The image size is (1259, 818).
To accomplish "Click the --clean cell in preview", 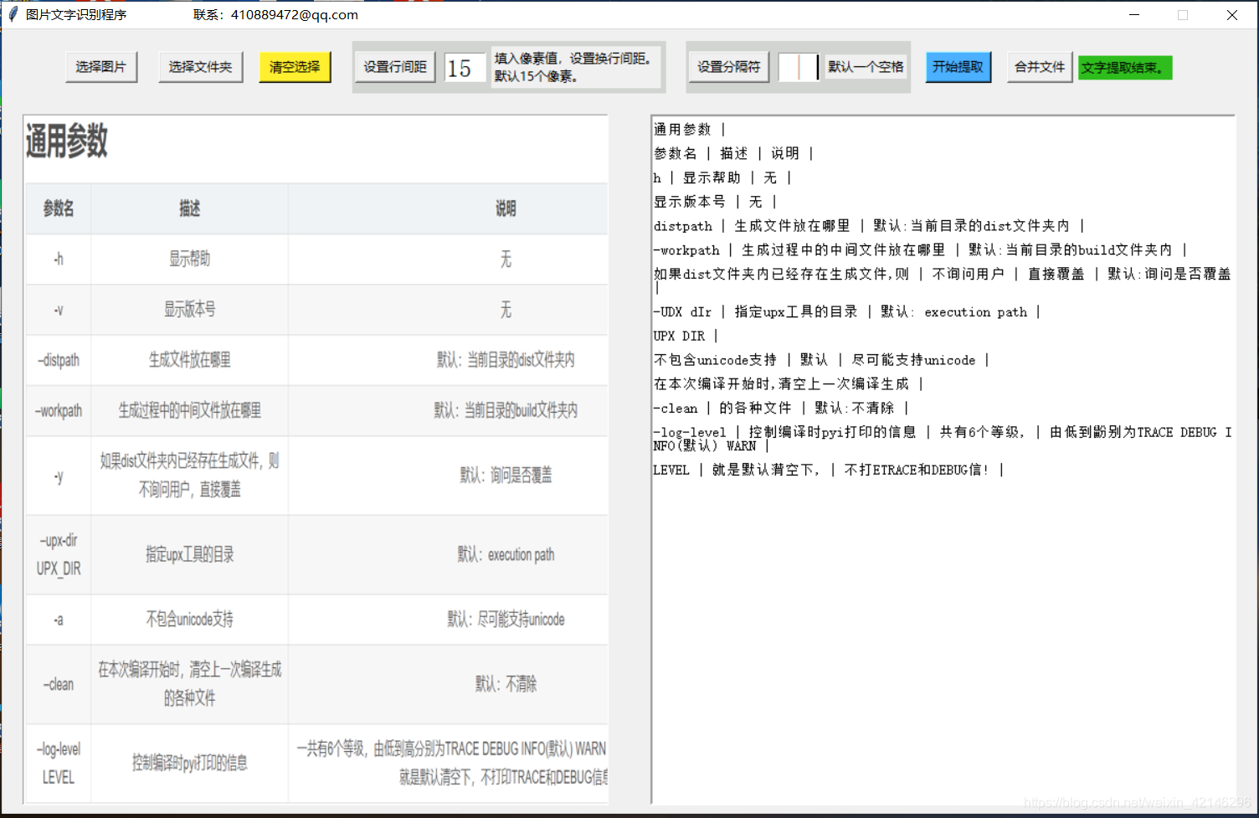I will (x=59, y=684).
